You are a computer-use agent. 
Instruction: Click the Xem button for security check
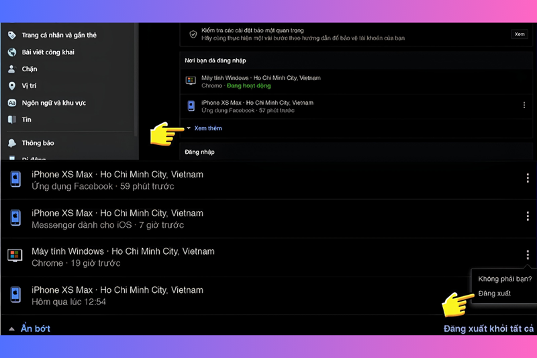[520, 34]
